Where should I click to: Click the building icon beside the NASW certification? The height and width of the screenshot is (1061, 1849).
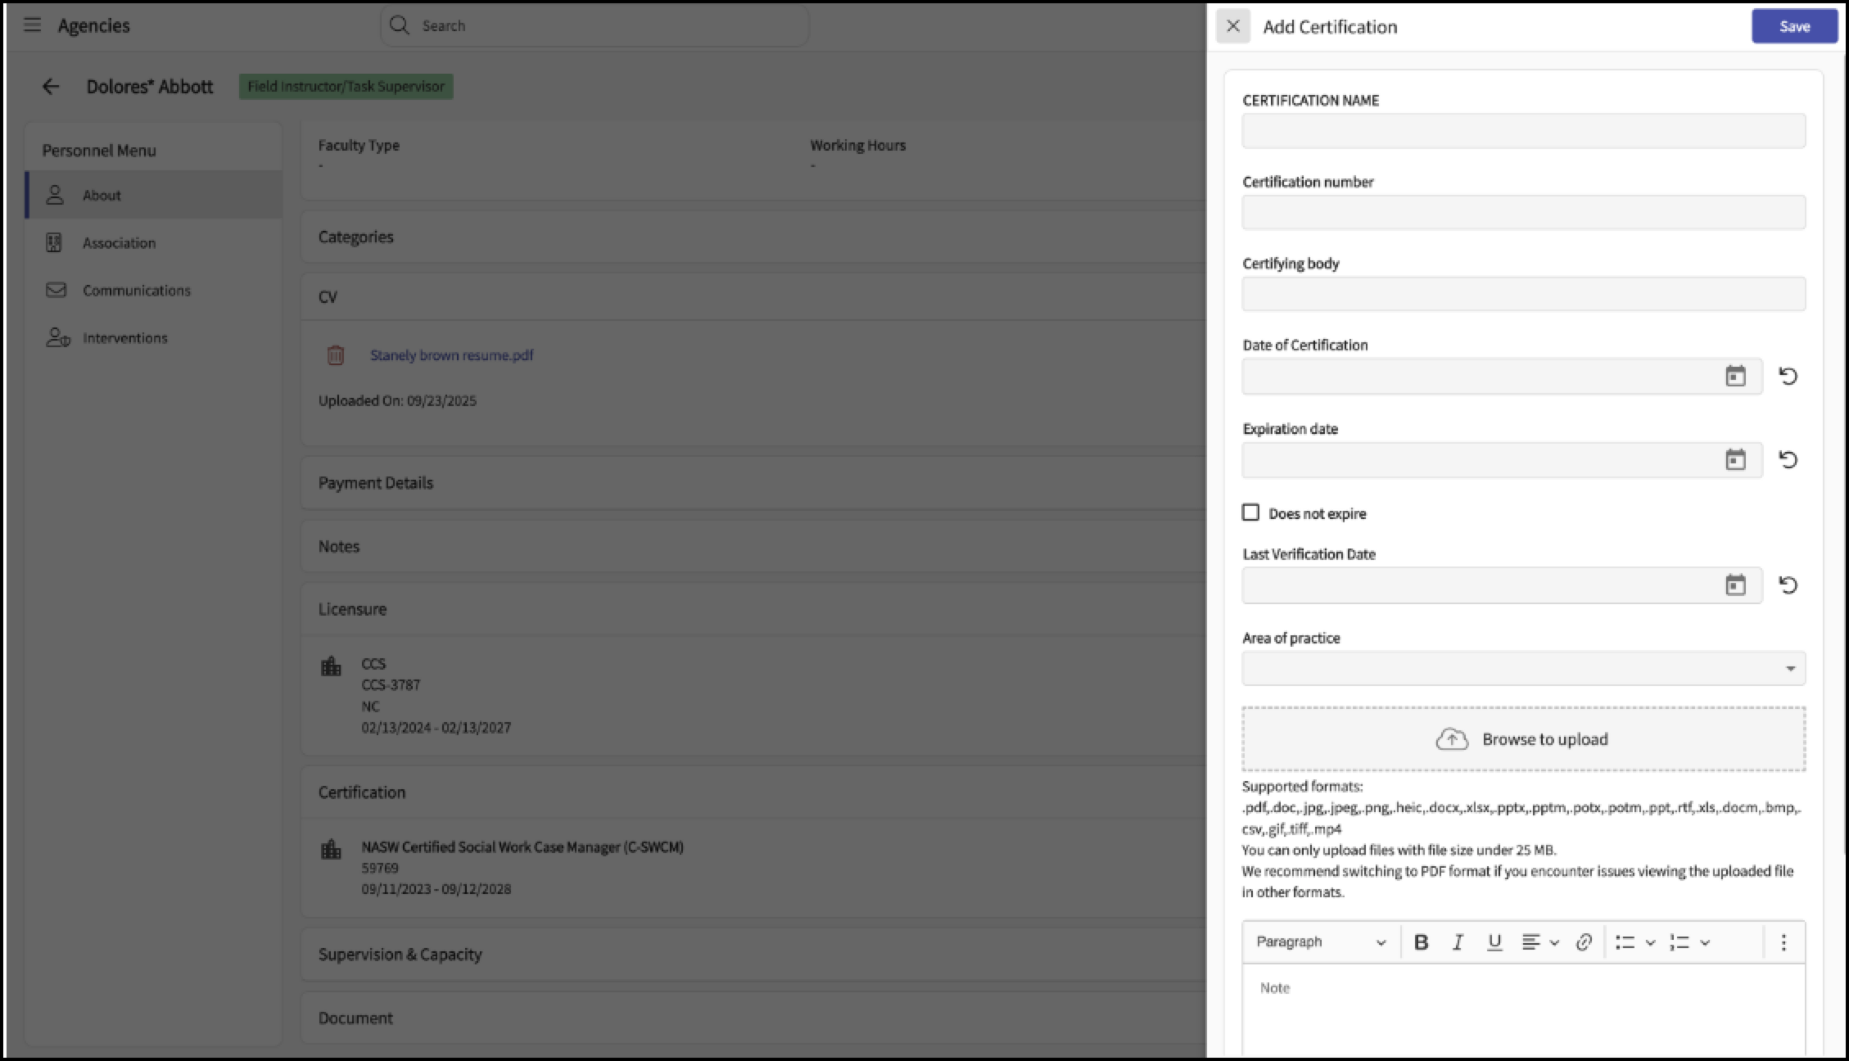coord(331,850)
